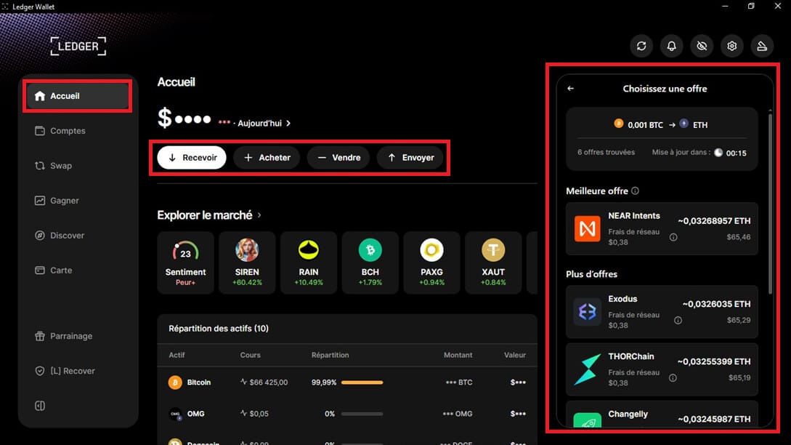Go to Comptes in sidebar
791x445 pixels.
point(68,131)
